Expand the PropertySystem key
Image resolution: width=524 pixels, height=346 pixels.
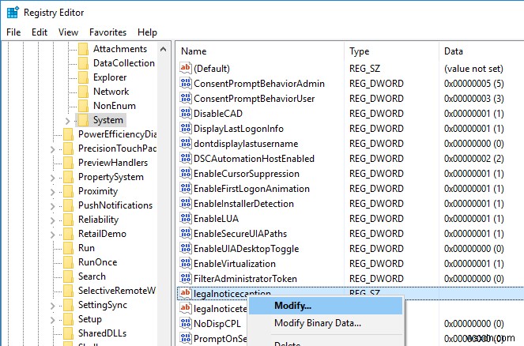click(52, 178)
